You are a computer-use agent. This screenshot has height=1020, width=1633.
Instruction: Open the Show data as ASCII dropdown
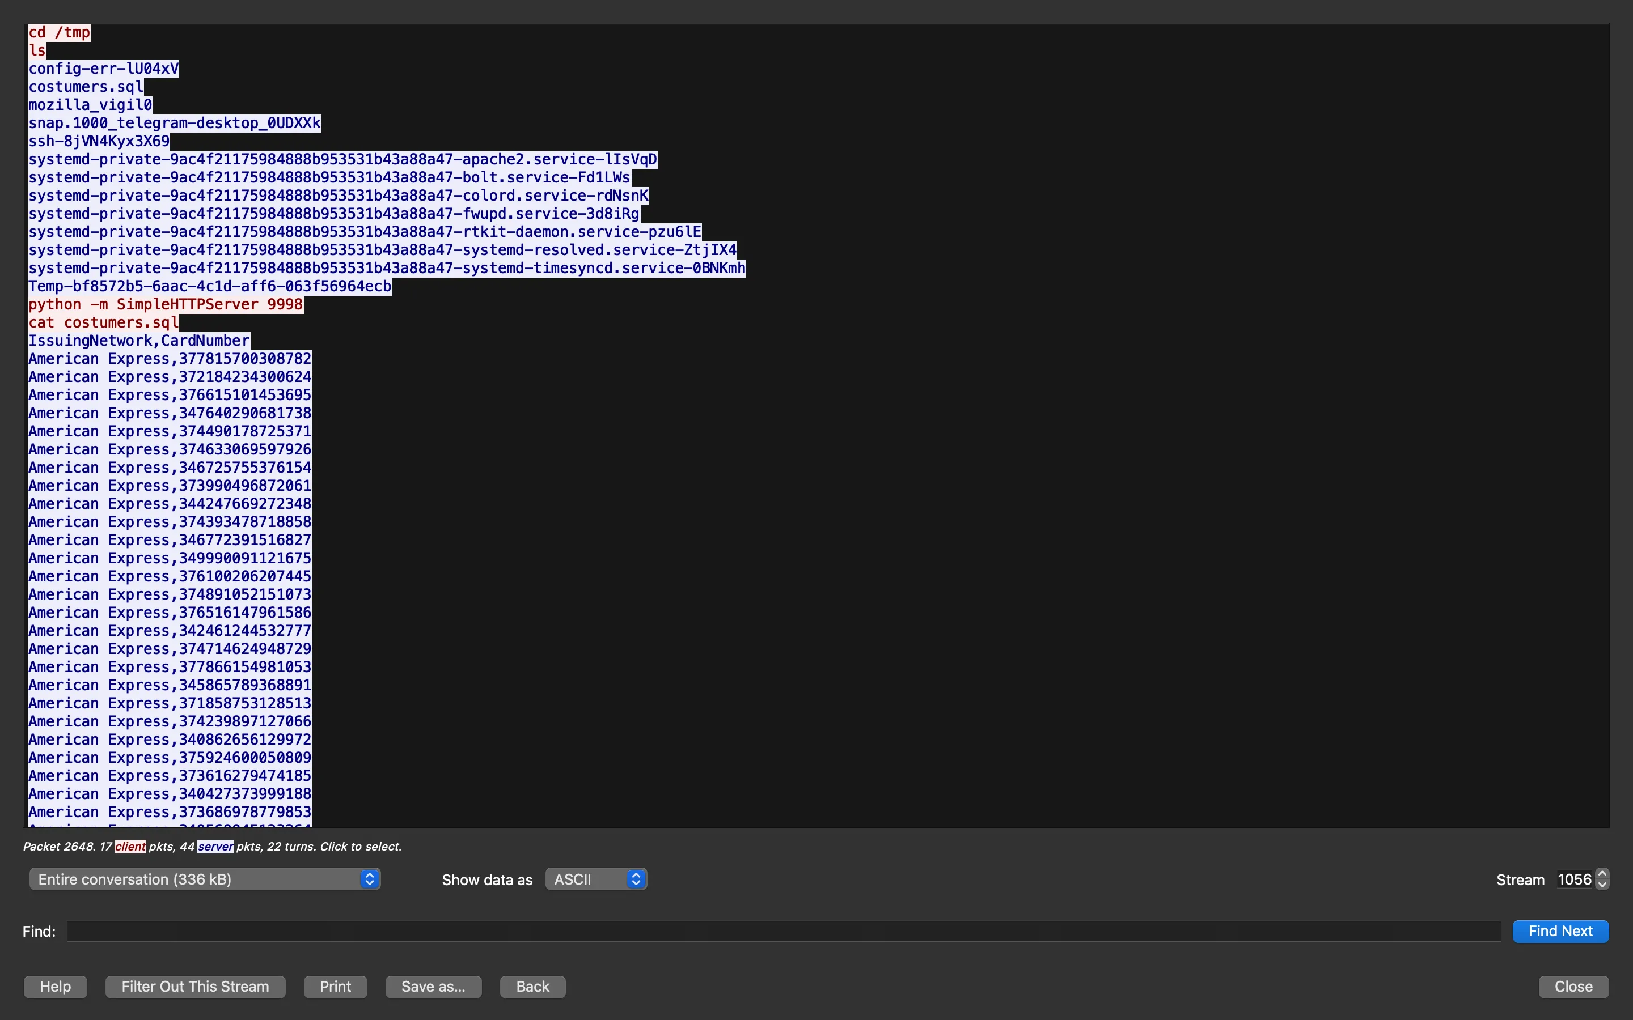click(x=596, y=879)
